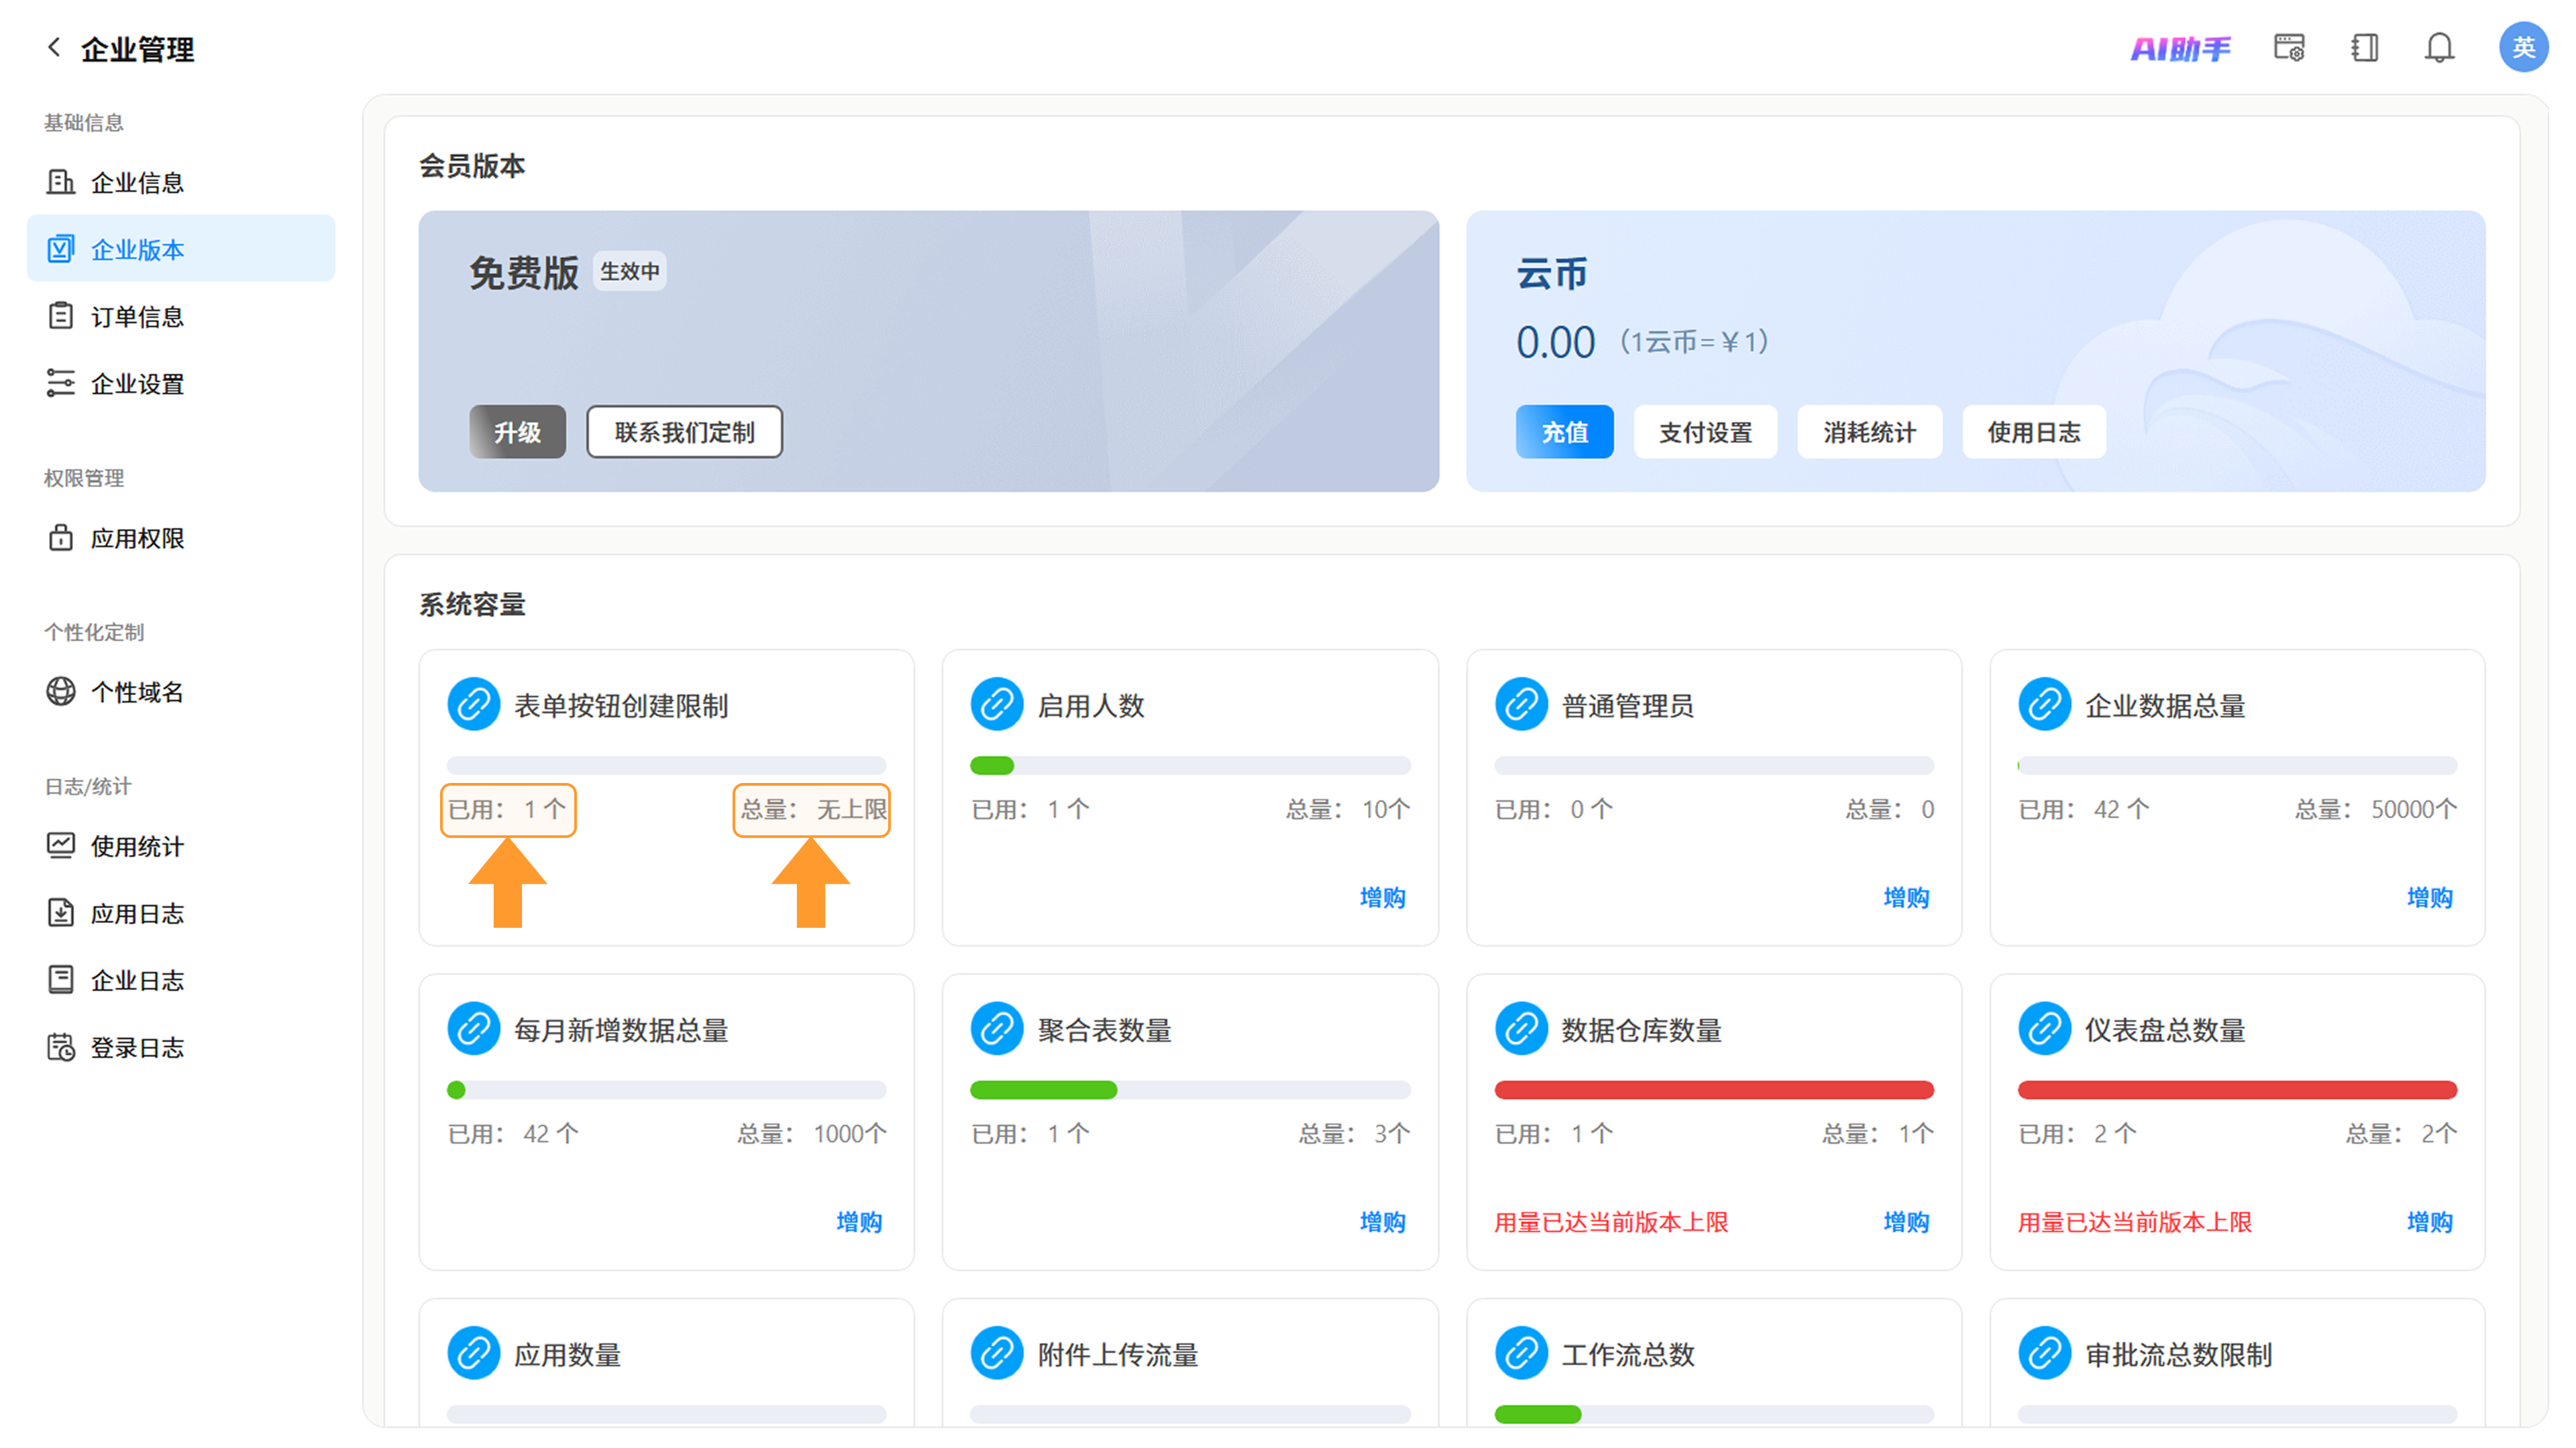Click 用量已达当前版本上限 warning in 数据仓库数量 card
Screen dimensions: 2576x1448
pyautogui.click(x=1611, y=1221)
